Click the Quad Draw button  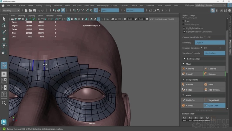click(214, 106)
